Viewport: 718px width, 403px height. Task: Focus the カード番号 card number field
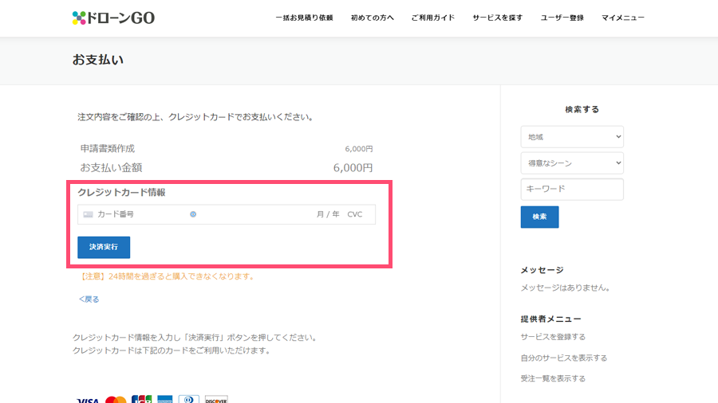click(140, 214)
